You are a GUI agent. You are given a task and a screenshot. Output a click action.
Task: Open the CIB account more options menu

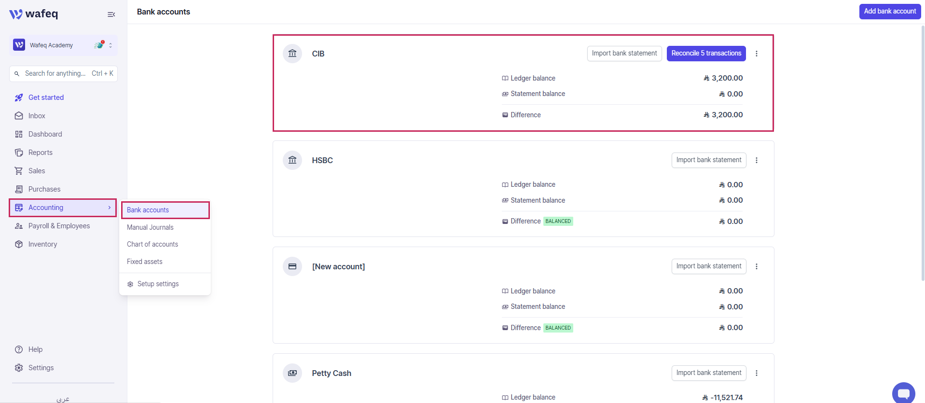point(757,54)
